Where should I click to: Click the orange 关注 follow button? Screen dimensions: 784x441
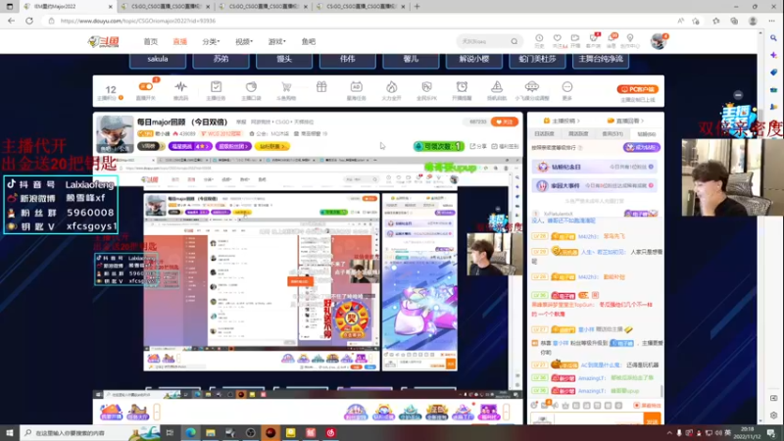pyautogui.click(x=505, y=122)
